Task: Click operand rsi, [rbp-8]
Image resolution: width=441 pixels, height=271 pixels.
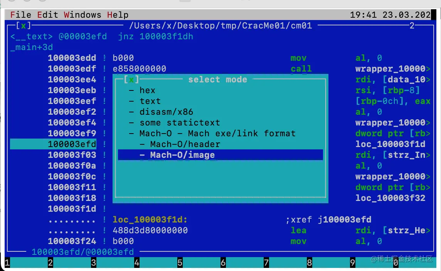Action: tap(388, 90)
